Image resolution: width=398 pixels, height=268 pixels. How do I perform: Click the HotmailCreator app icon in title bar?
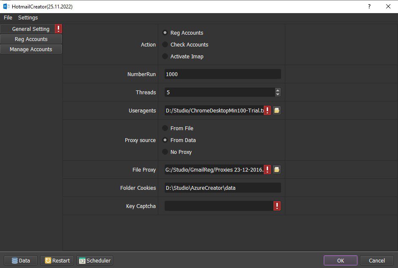tap(6, 6)
